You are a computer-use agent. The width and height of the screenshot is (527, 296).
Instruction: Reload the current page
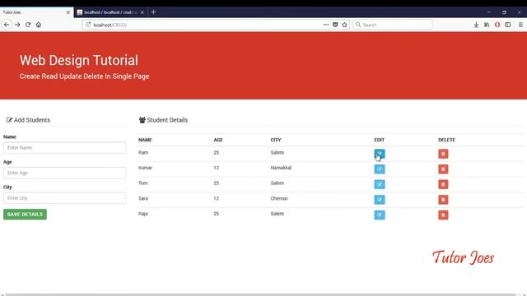click(x=28, y=25)
